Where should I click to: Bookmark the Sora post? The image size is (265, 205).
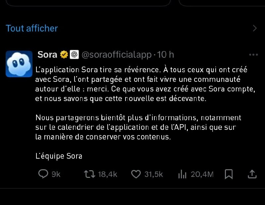pos(229,174)
